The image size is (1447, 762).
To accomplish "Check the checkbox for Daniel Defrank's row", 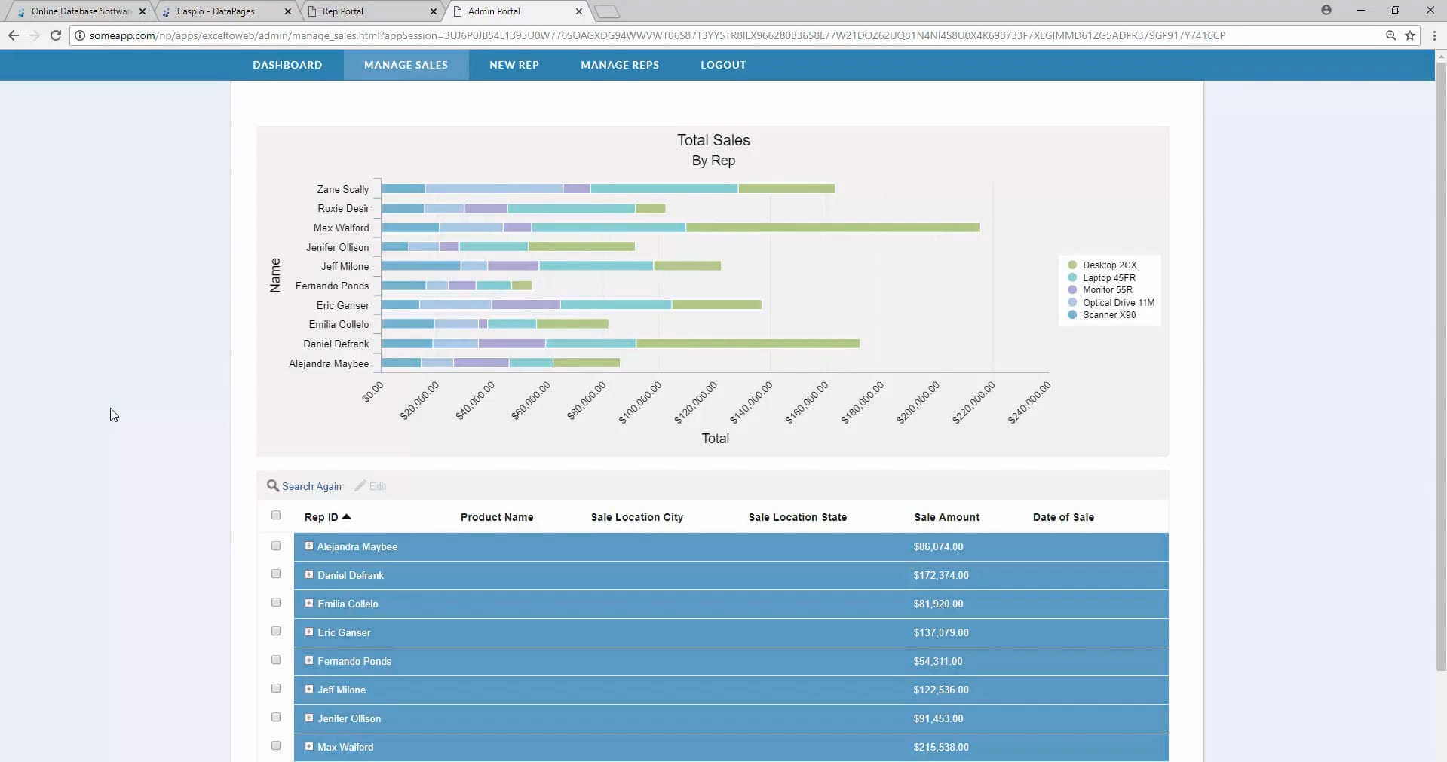I will coord(276,574).
